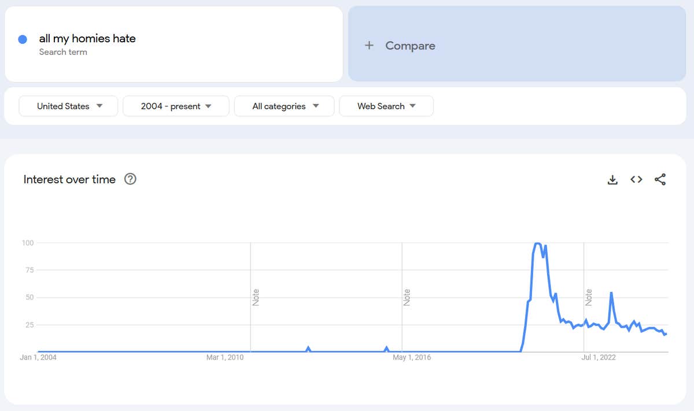Open the All categories dropdown
Viewport: 694px width, 411px height.
click(x=285, y=106)
